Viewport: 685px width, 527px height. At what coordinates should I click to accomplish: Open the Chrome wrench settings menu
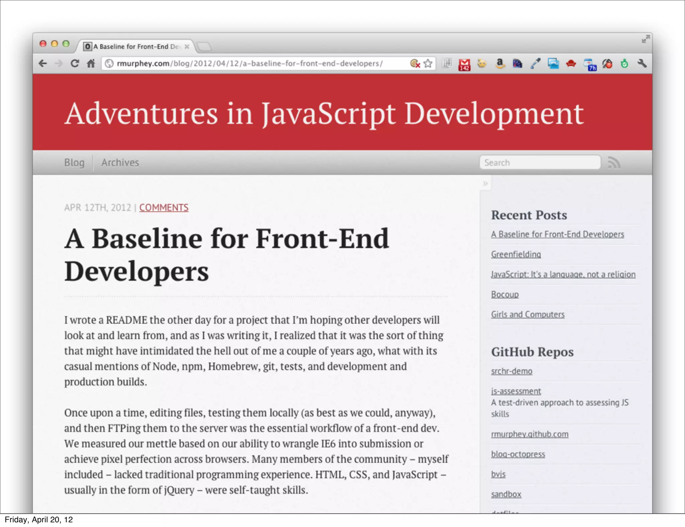(642, 63)
